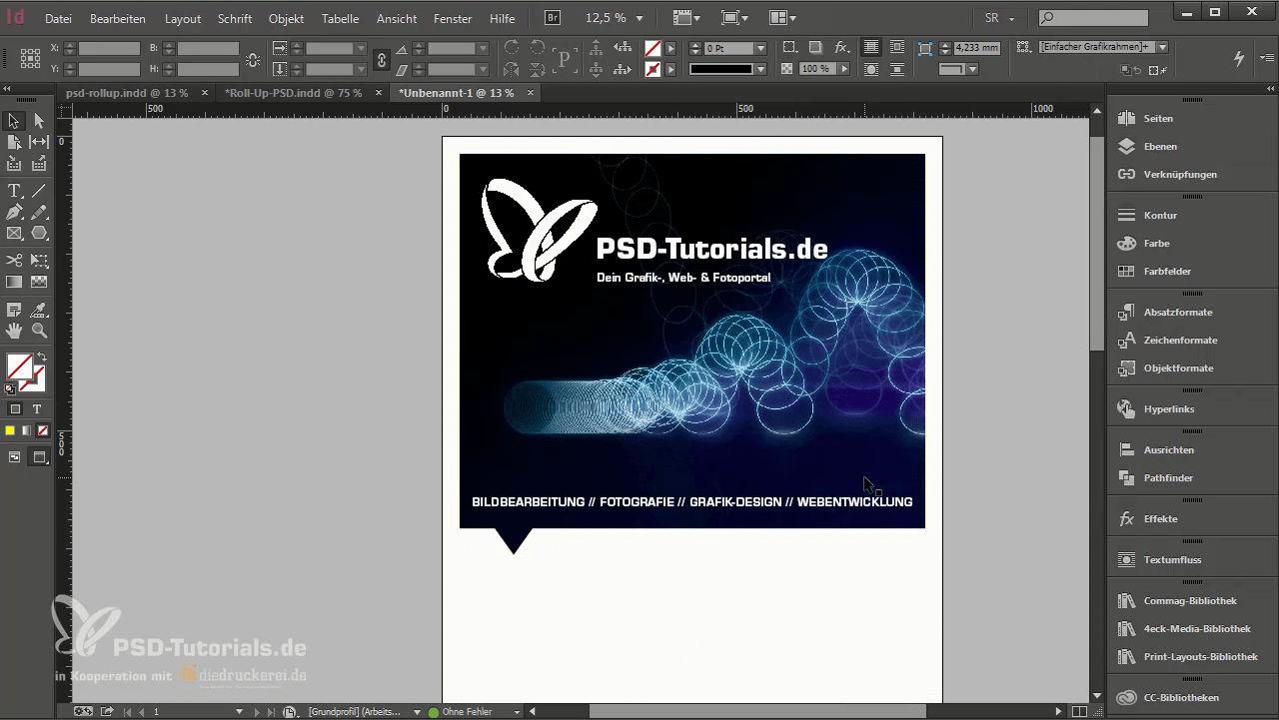Viewport: 1279px width, 720px height.
Task: Select the Pen tool
Action: 14,212
